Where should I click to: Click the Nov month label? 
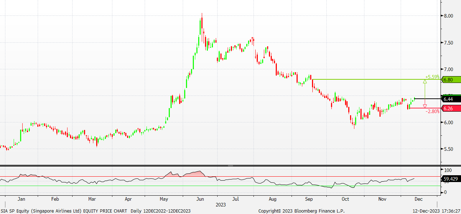(x=382, y=199)
